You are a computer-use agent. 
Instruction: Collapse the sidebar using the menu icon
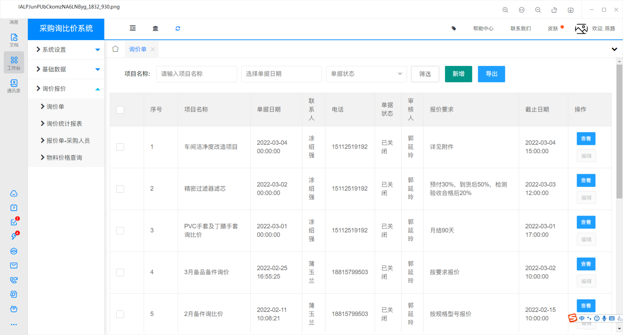[x=133, y=29]
